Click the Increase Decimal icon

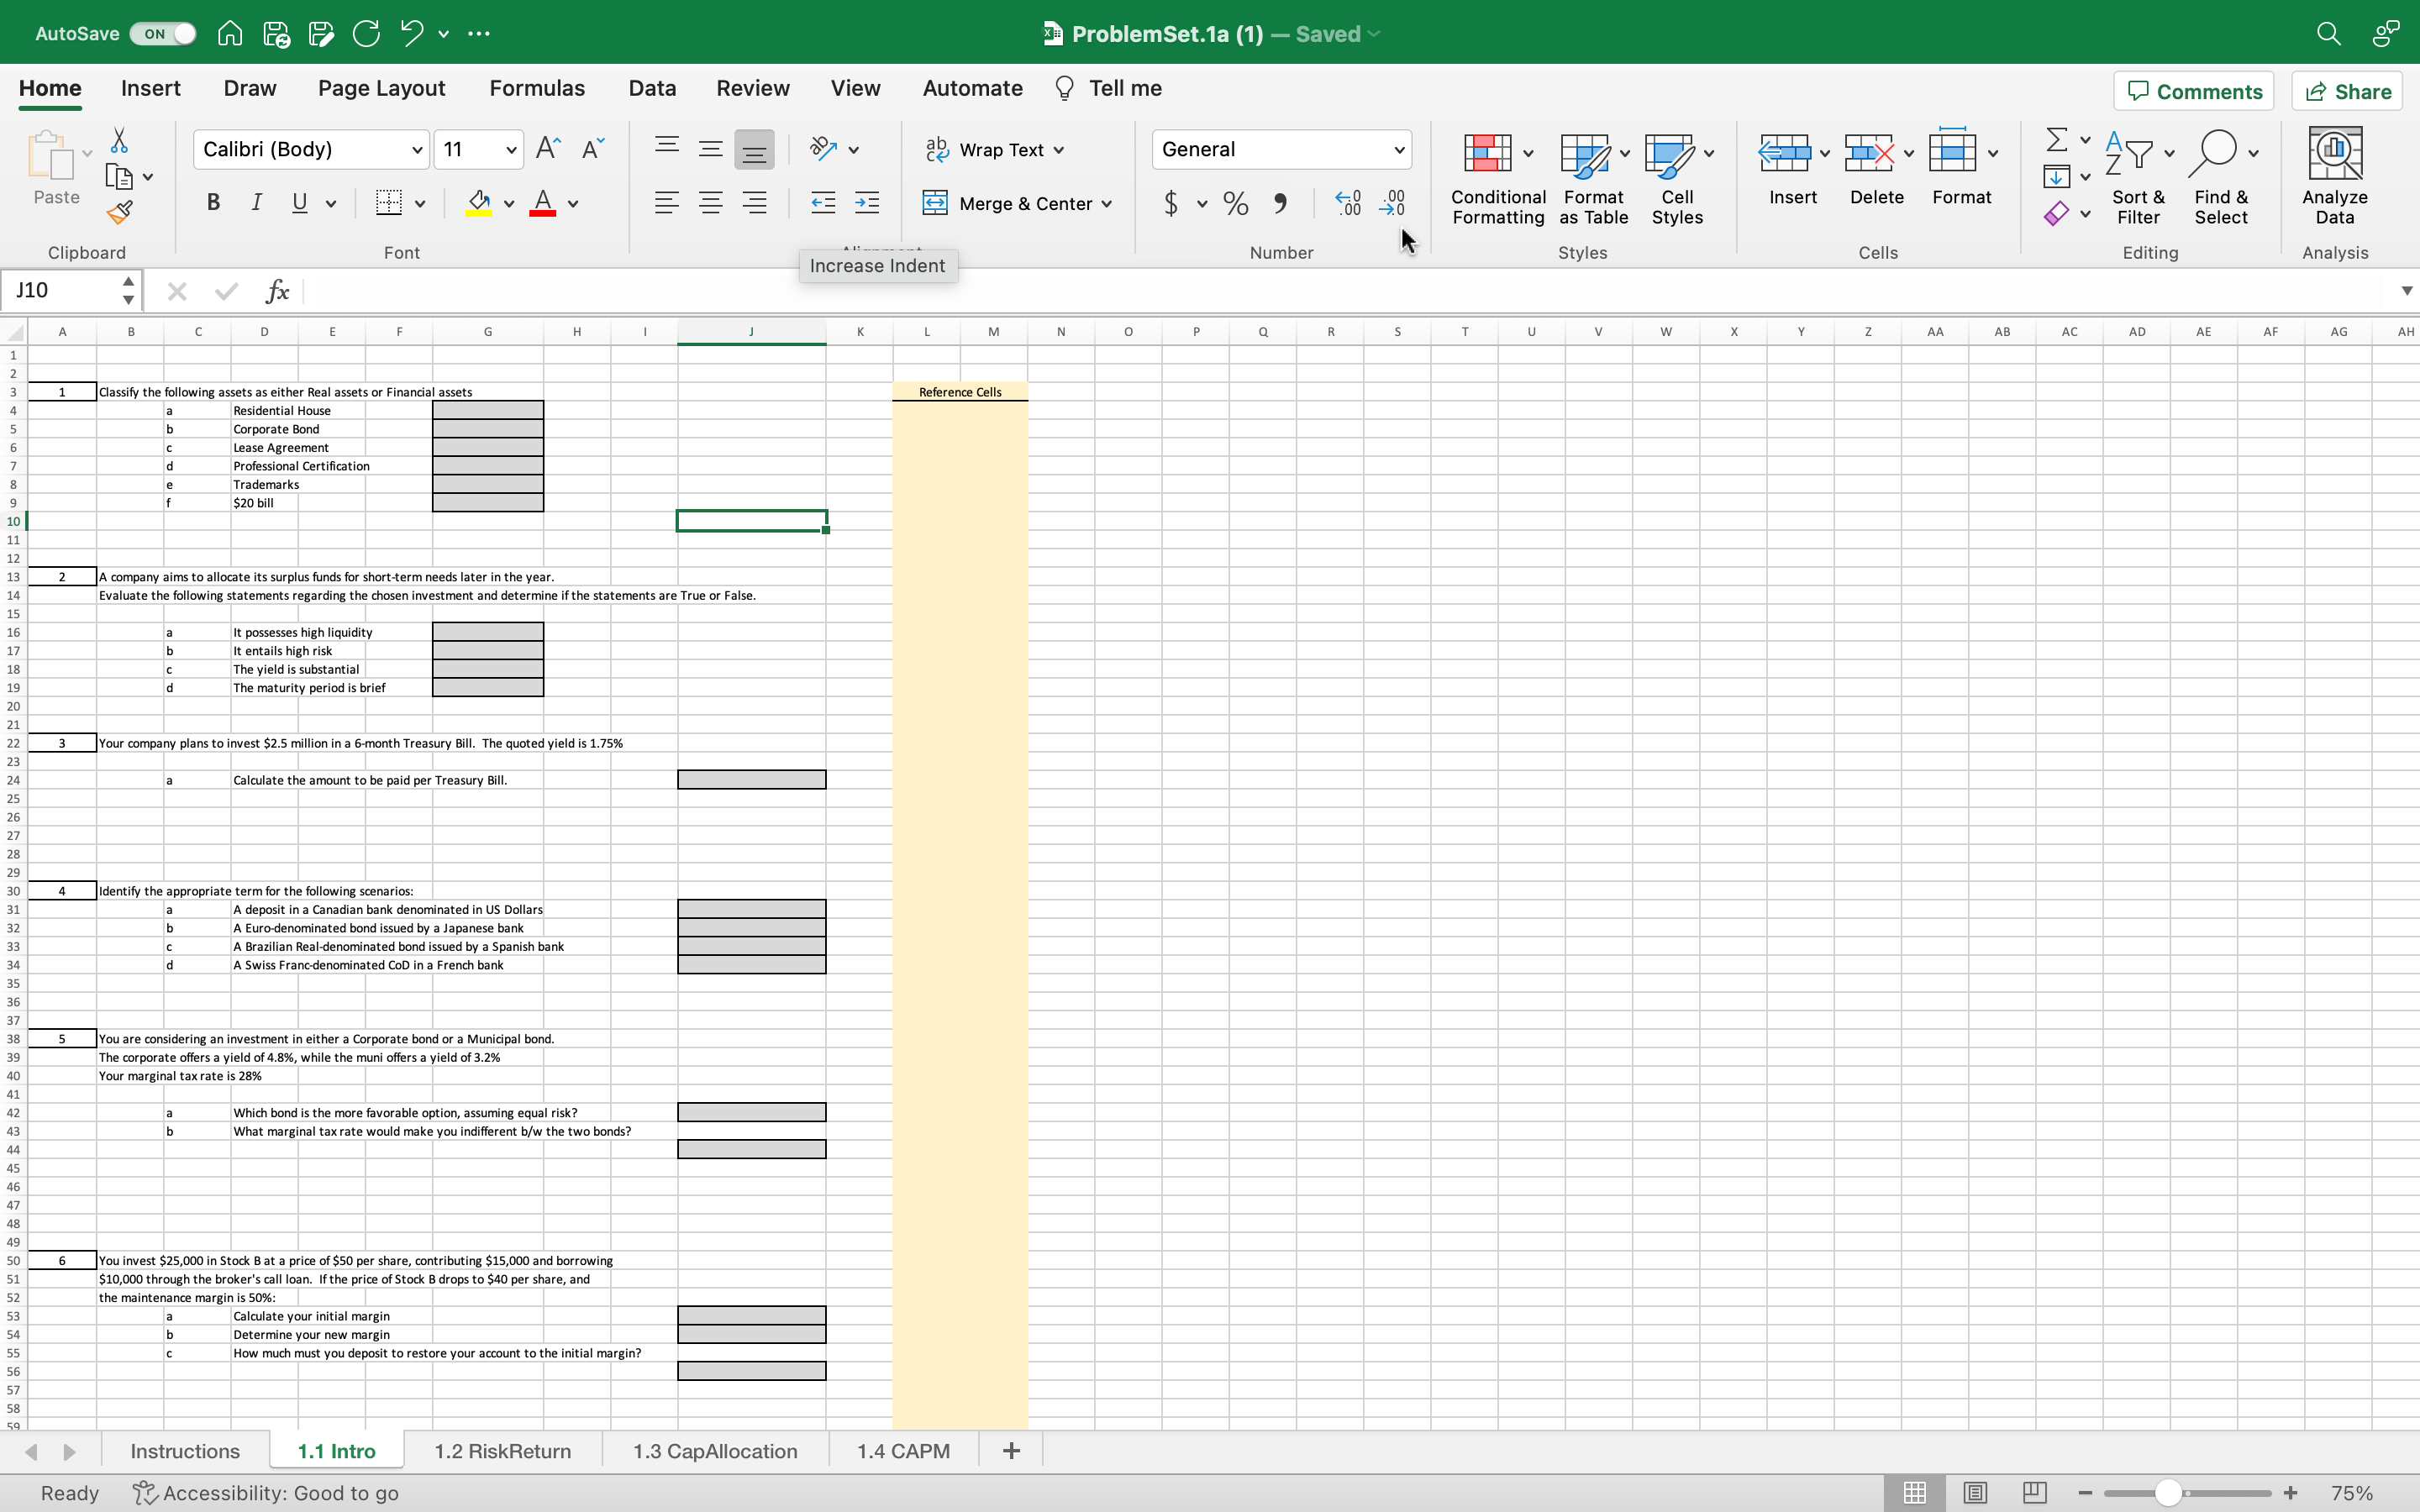[x=1347, y=203]
